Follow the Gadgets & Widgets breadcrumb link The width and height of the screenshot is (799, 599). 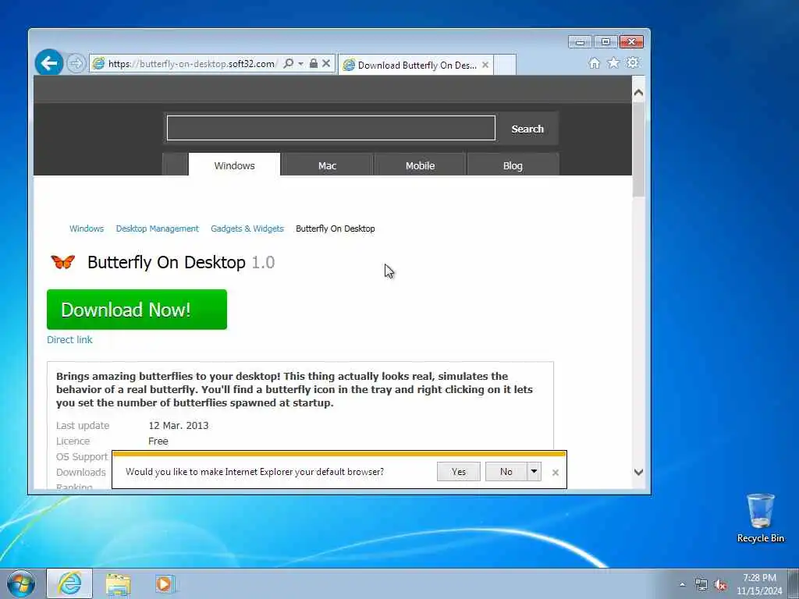click(247, 229)
